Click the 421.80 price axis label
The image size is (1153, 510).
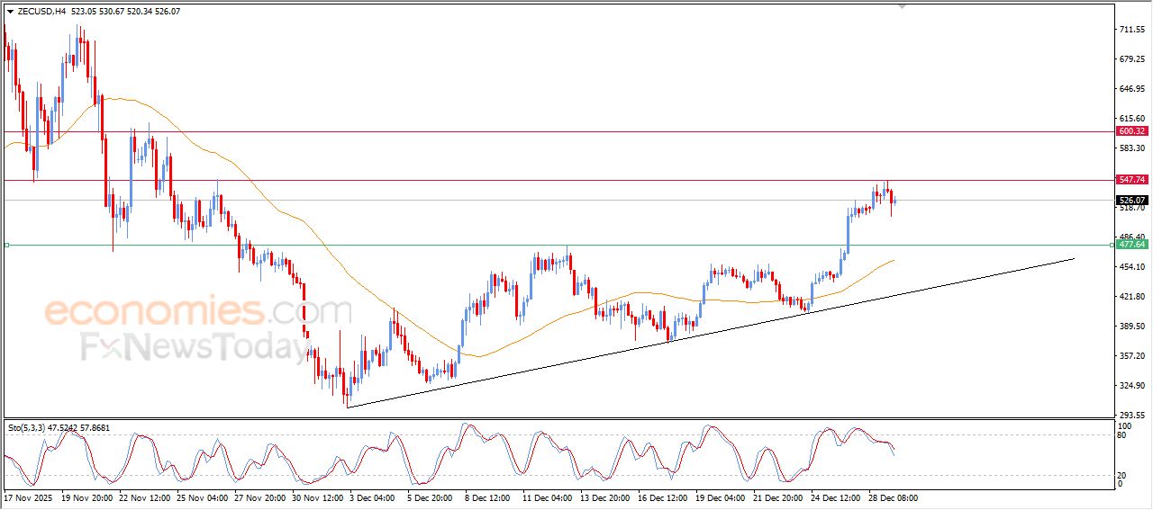[x=1131, y=297]
